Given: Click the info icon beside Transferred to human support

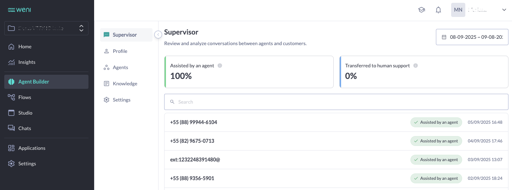Looking at the screenshot, I should click(415, 66).
